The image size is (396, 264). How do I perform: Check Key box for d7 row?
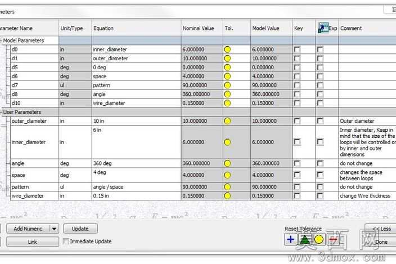[297, 85]
